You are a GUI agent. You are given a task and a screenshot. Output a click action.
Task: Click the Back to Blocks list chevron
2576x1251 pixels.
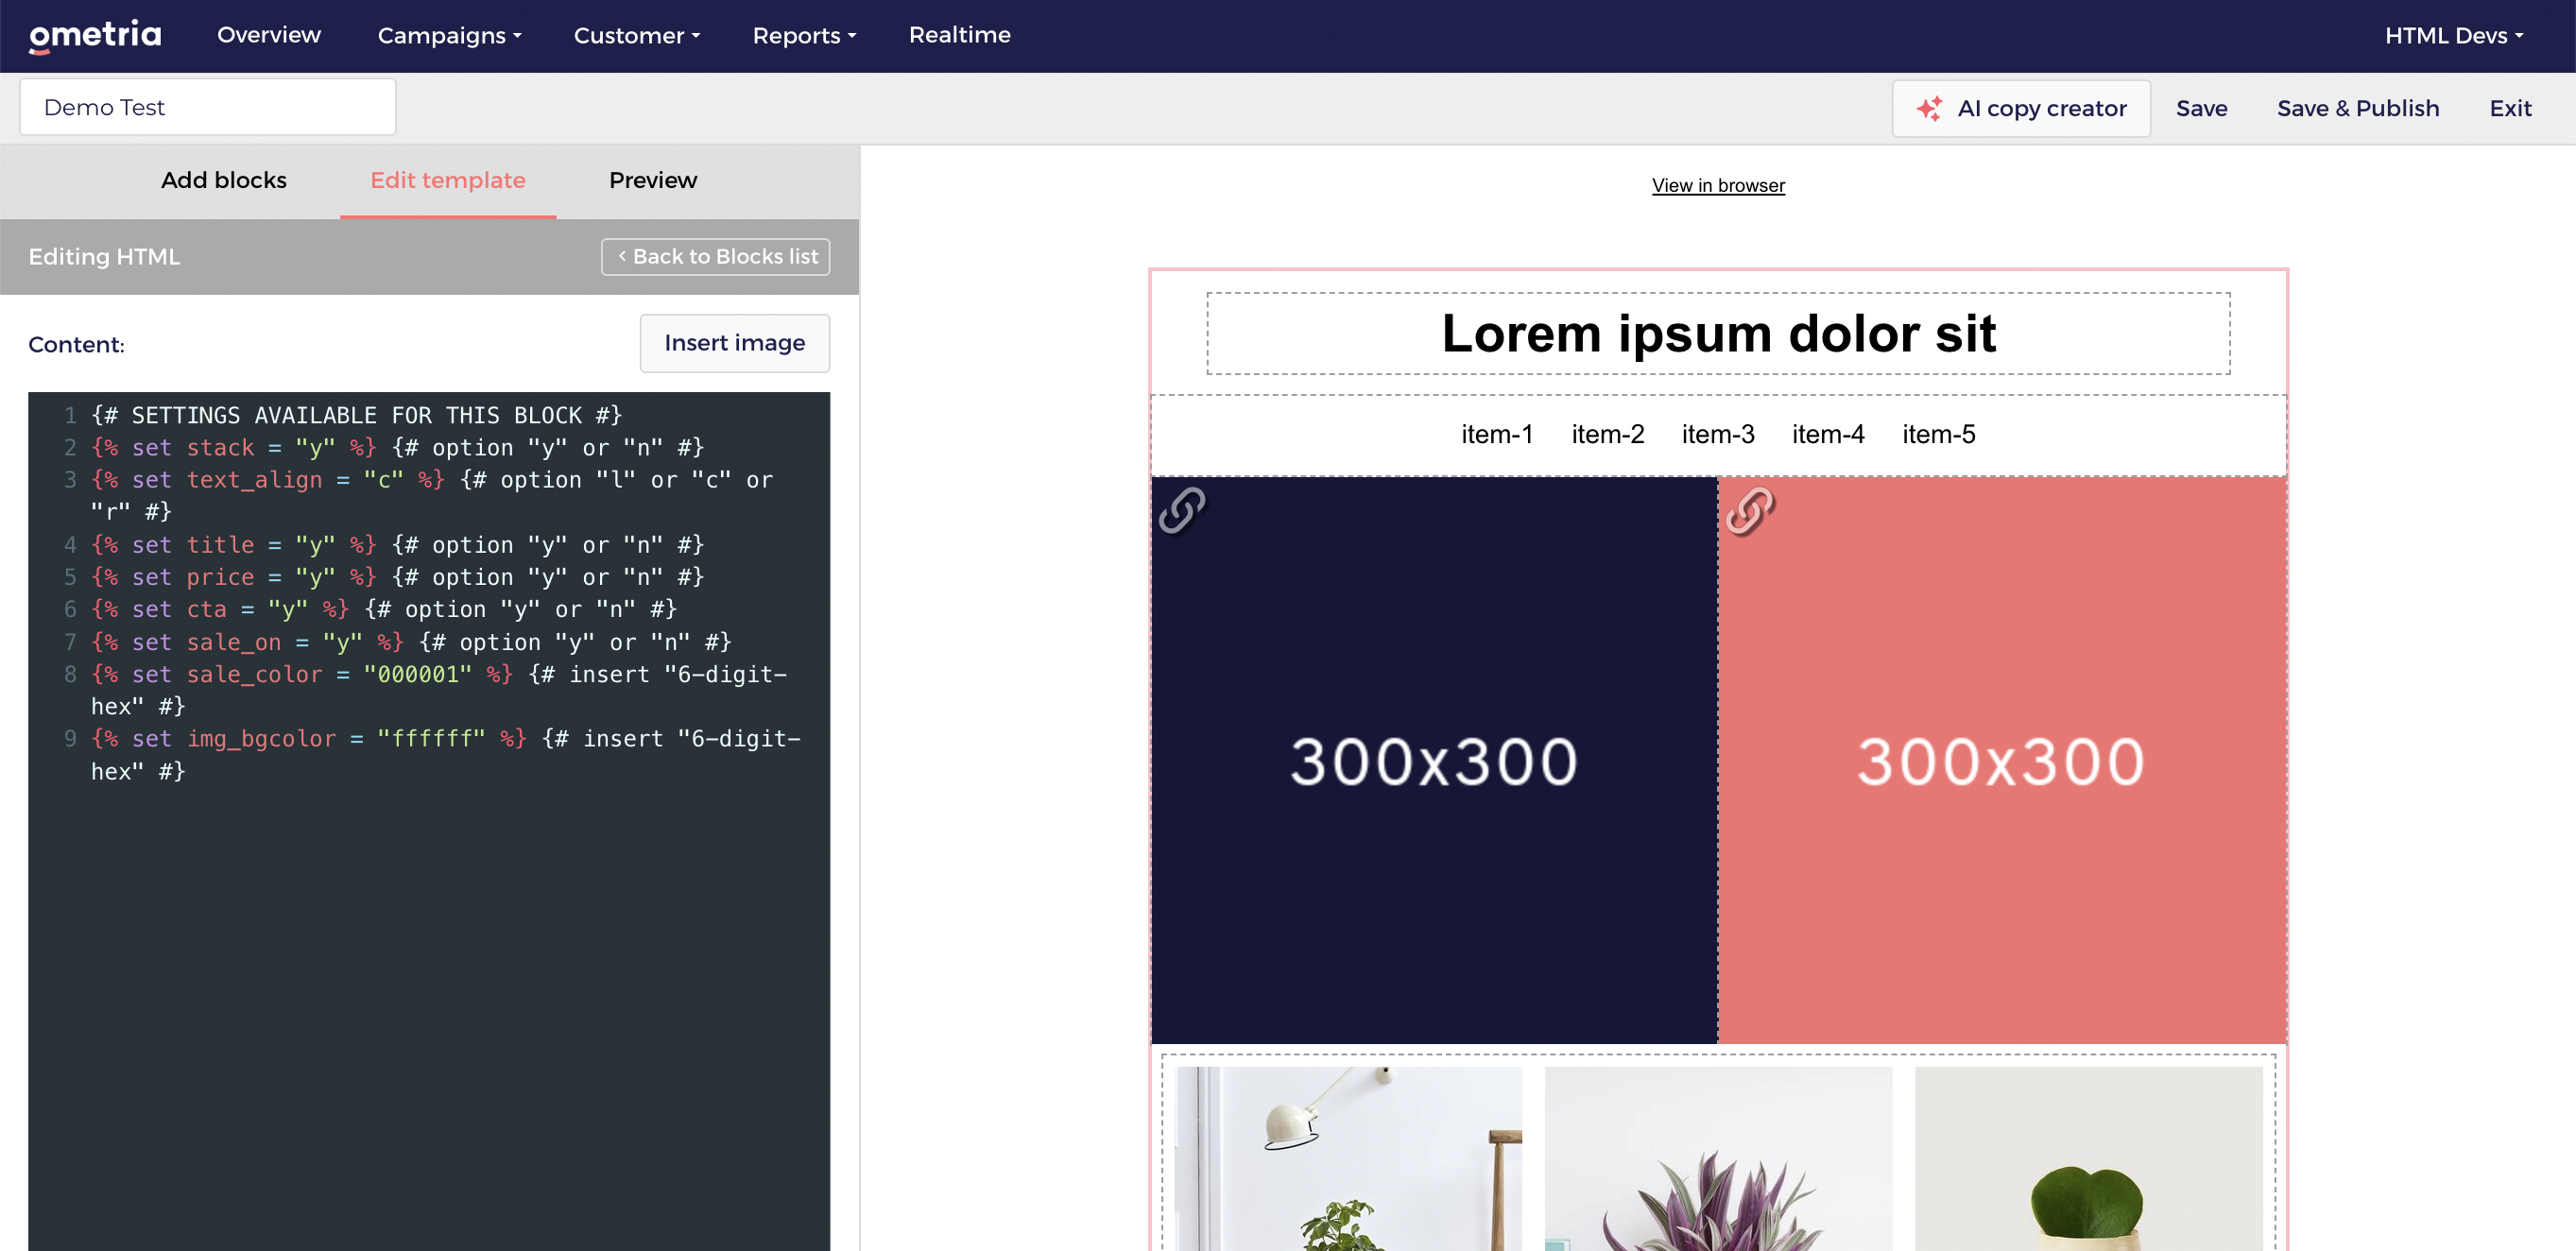[622, 256]
